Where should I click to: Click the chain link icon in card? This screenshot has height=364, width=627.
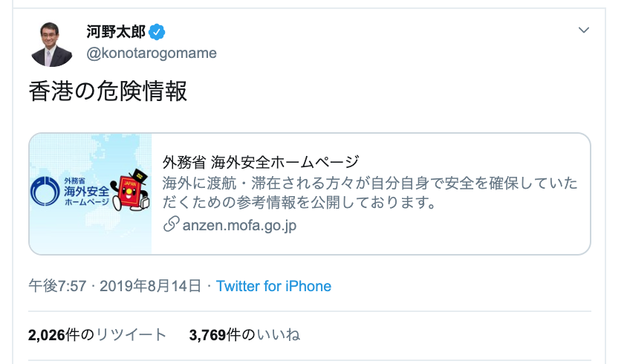tap(171, 225)
